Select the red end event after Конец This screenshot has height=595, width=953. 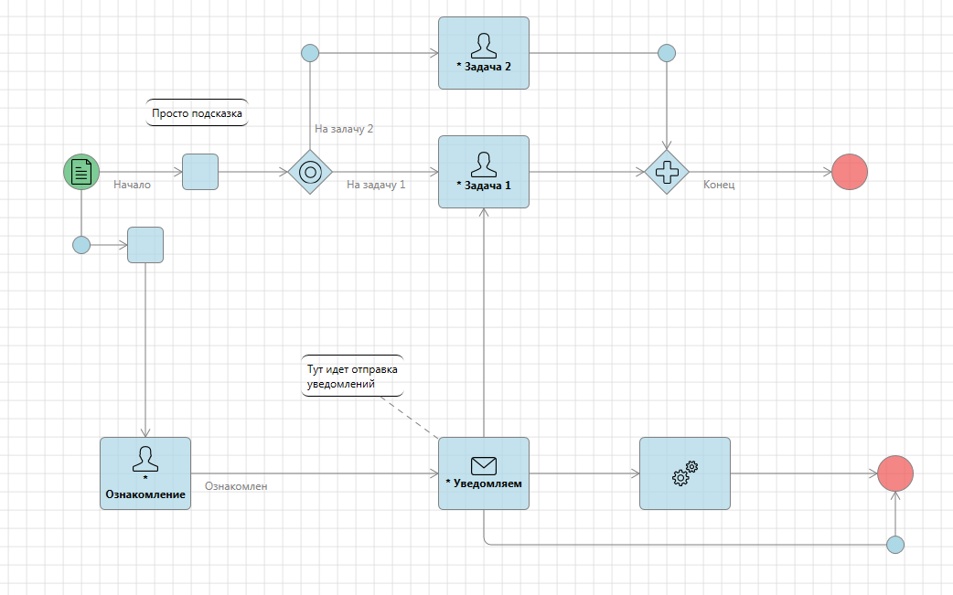pos(850,172)
